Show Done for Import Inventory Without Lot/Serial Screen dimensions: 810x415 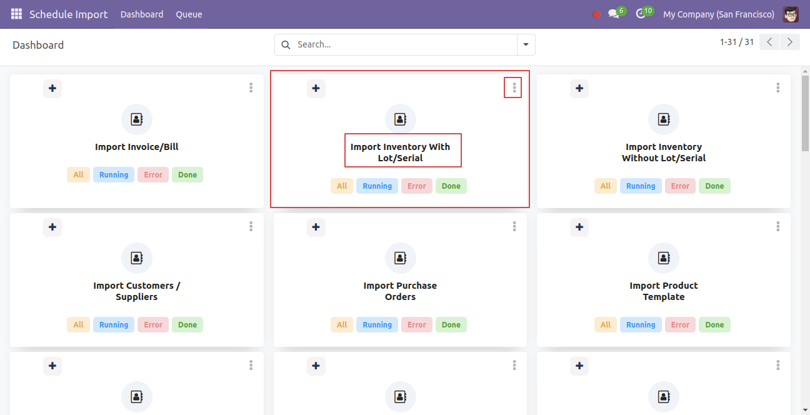tap(714, 186)
